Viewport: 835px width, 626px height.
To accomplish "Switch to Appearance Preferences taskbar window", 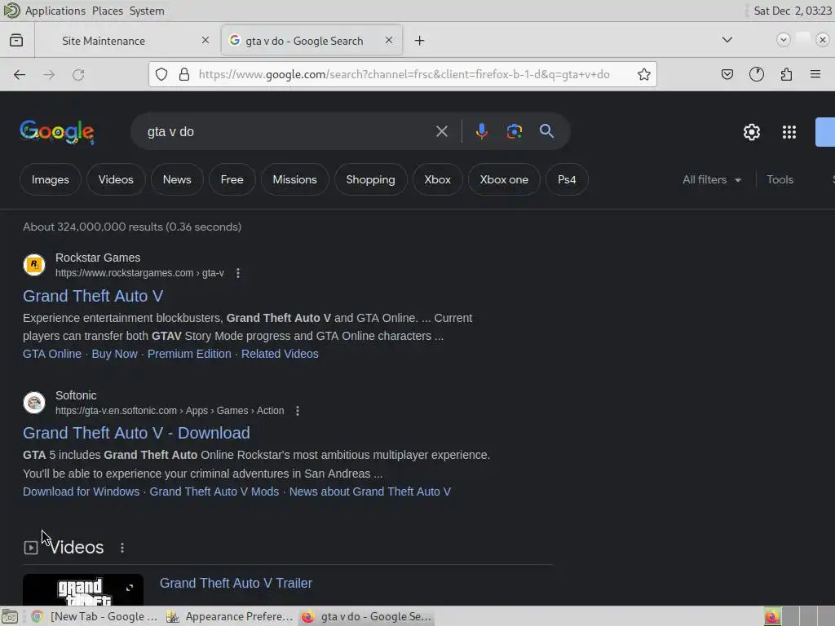I will [x=229, y=616].
